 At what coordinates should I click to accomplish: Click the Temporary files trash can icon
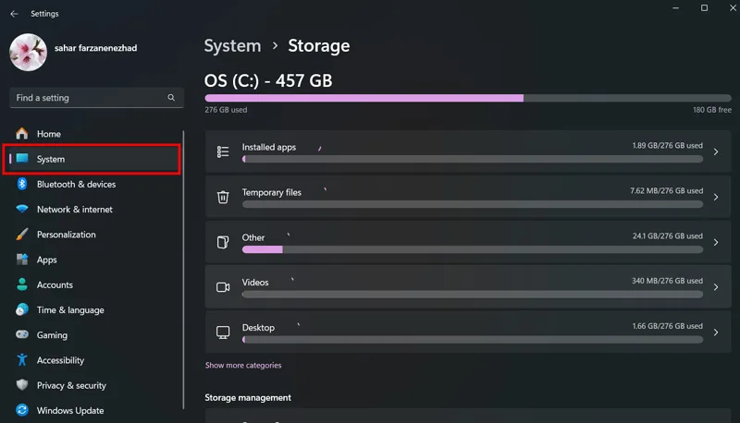click(223, 197)
